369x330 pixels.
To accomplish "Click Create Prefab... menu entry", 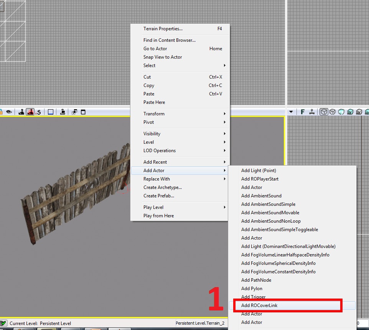I will tap(159, 196).
